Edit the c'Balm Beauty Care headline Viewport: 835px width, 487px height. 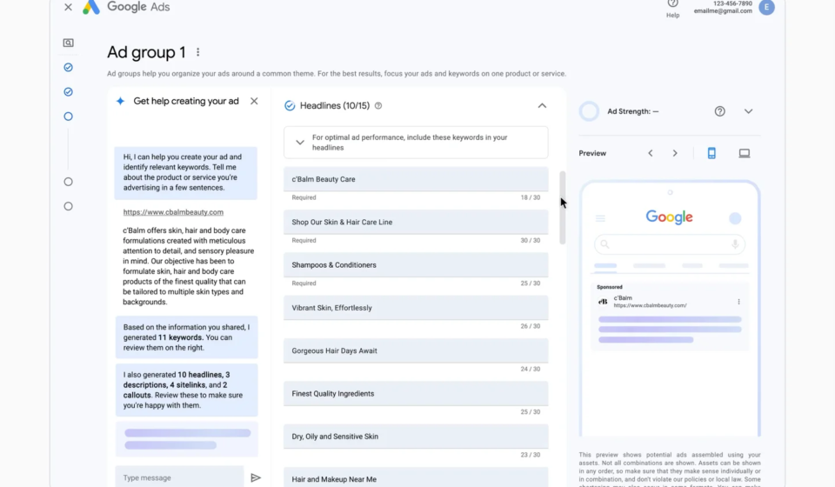pyautogui.click(x=416, y=179)
